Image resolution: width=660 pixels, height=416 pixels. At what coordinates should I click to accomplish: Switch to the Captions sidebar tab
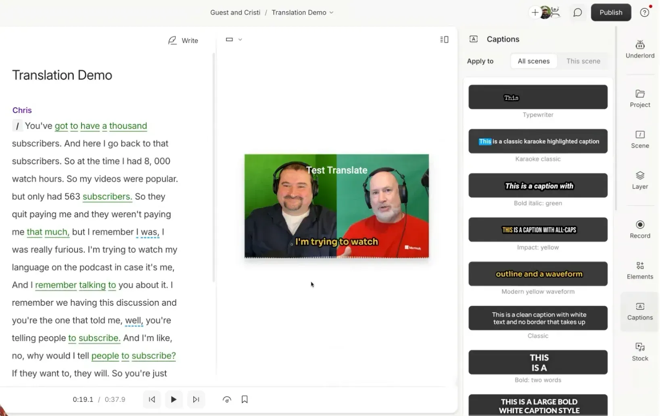click(639, 311)
